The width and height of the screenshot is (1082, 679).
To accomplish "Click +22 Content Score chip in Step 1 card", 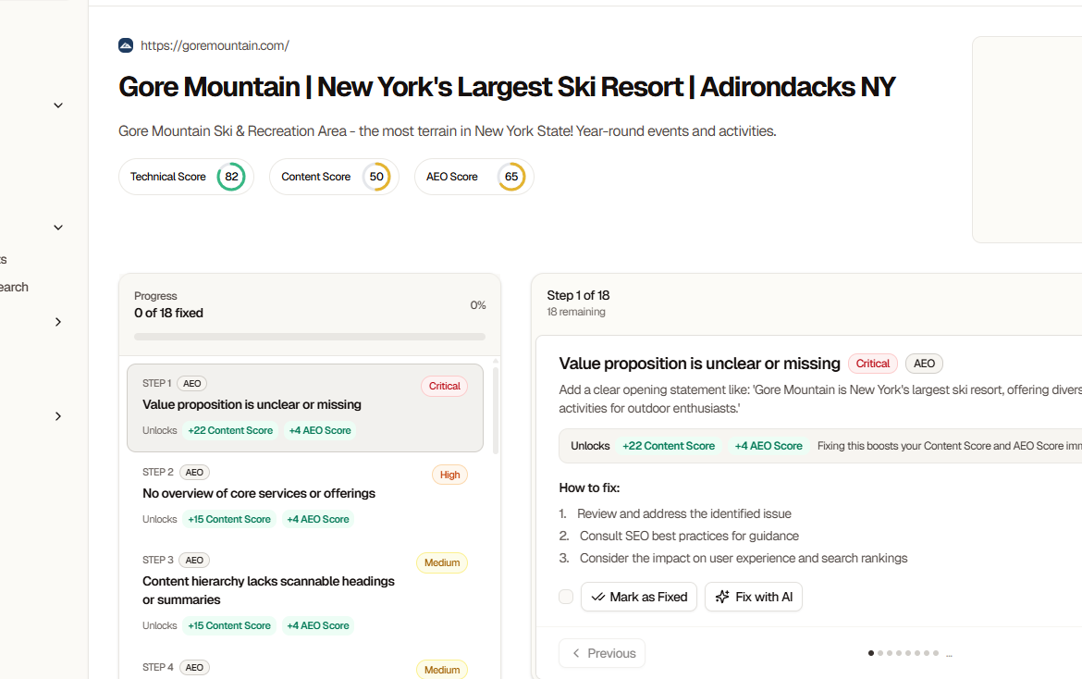I will coord(230,430).
